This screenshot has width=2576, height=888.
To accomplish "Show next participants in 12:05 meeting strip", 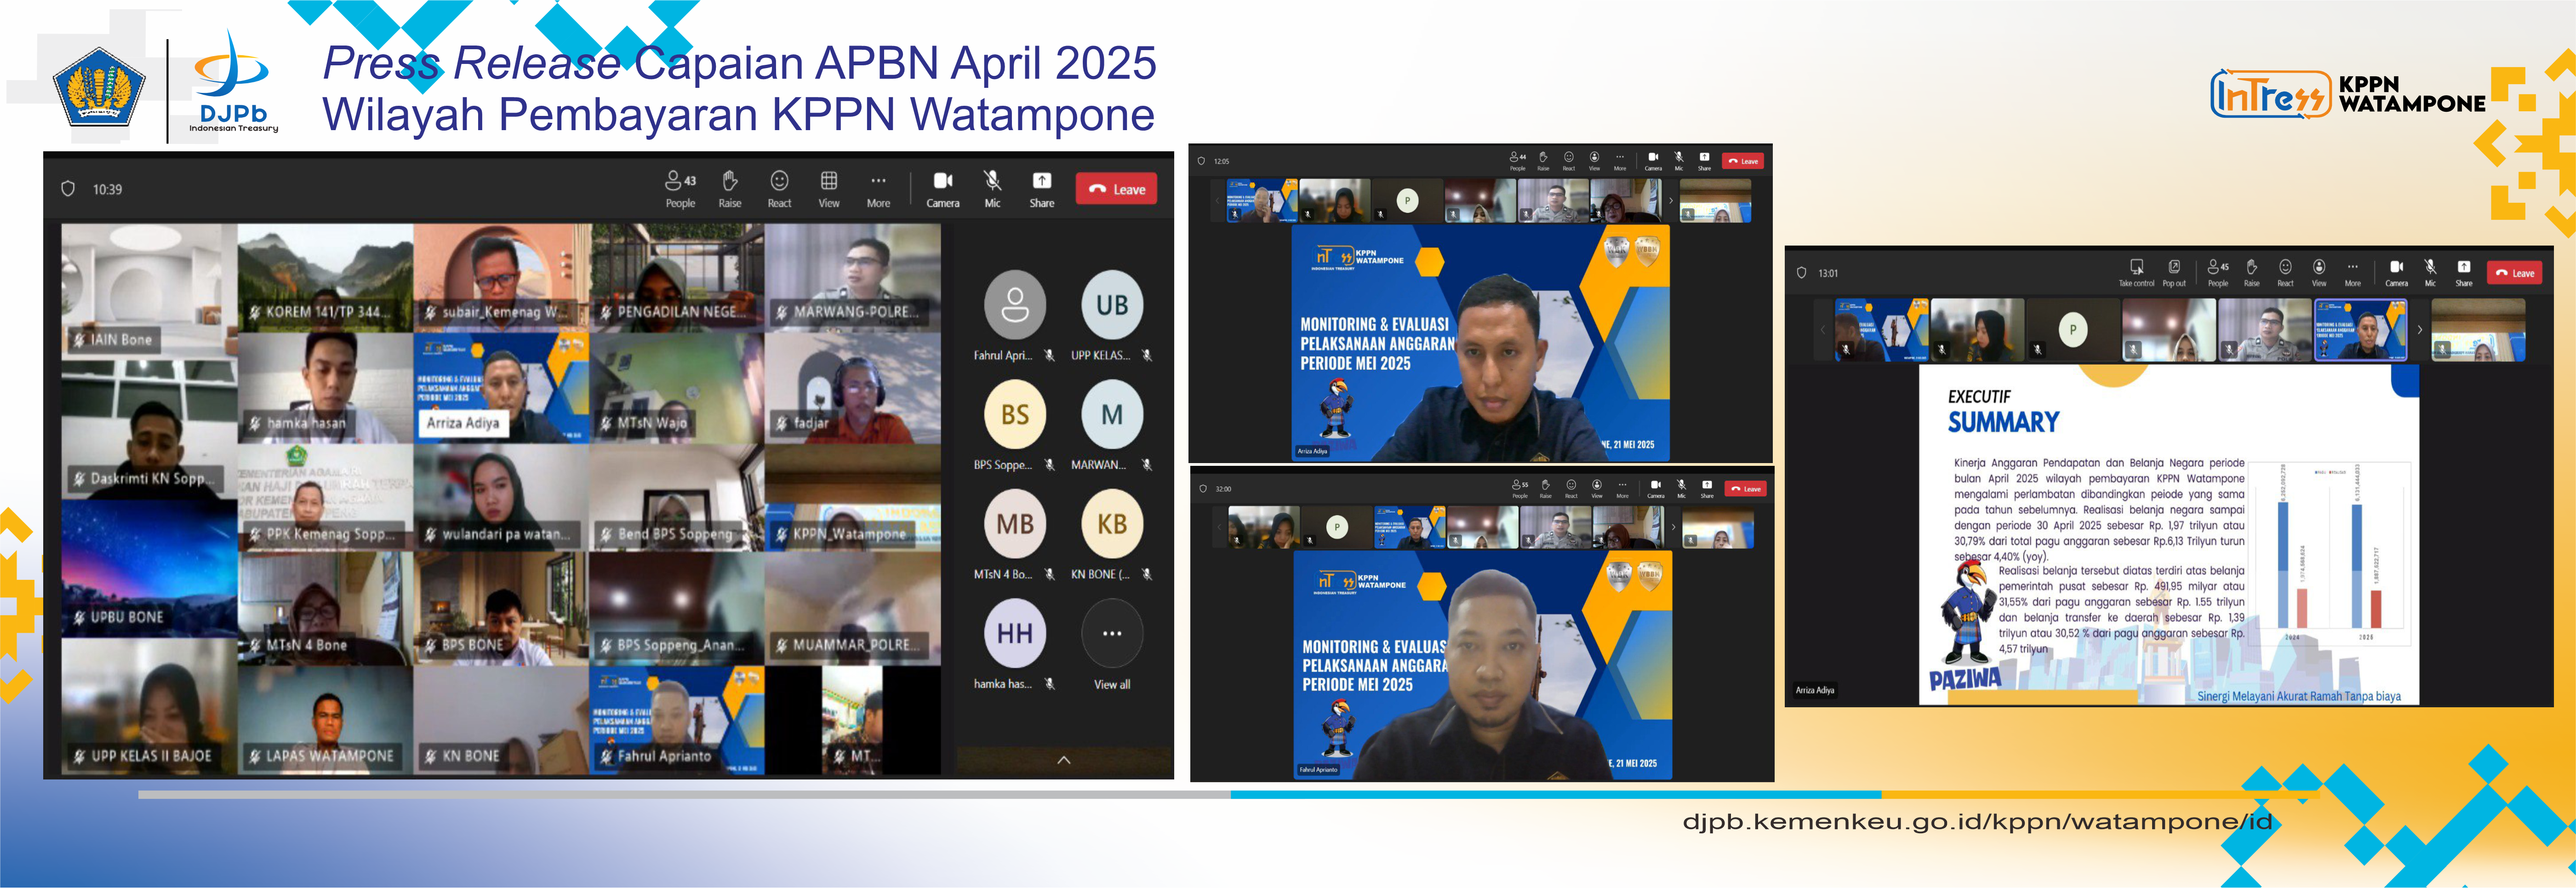I will [1671, 201].
